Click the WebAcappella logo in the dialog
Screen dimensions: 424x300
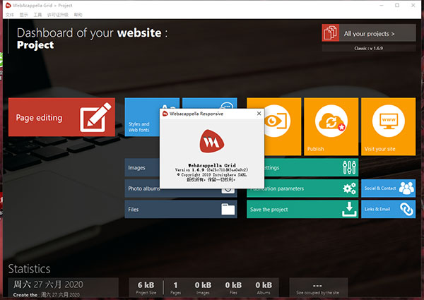(212, 141)
